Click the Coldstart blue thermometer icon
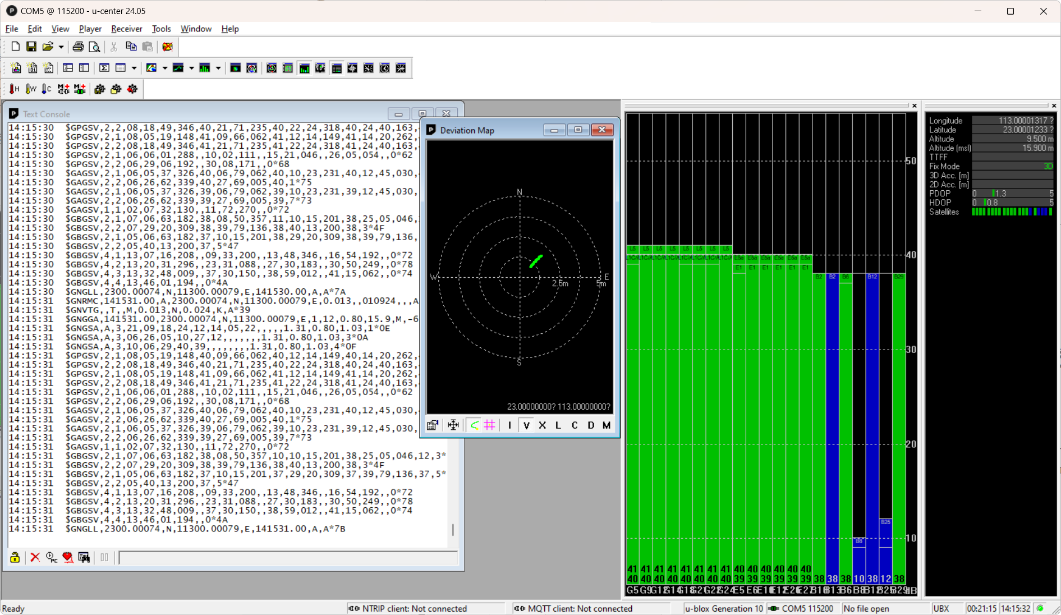1061x615 pixels. pos(47,89)
